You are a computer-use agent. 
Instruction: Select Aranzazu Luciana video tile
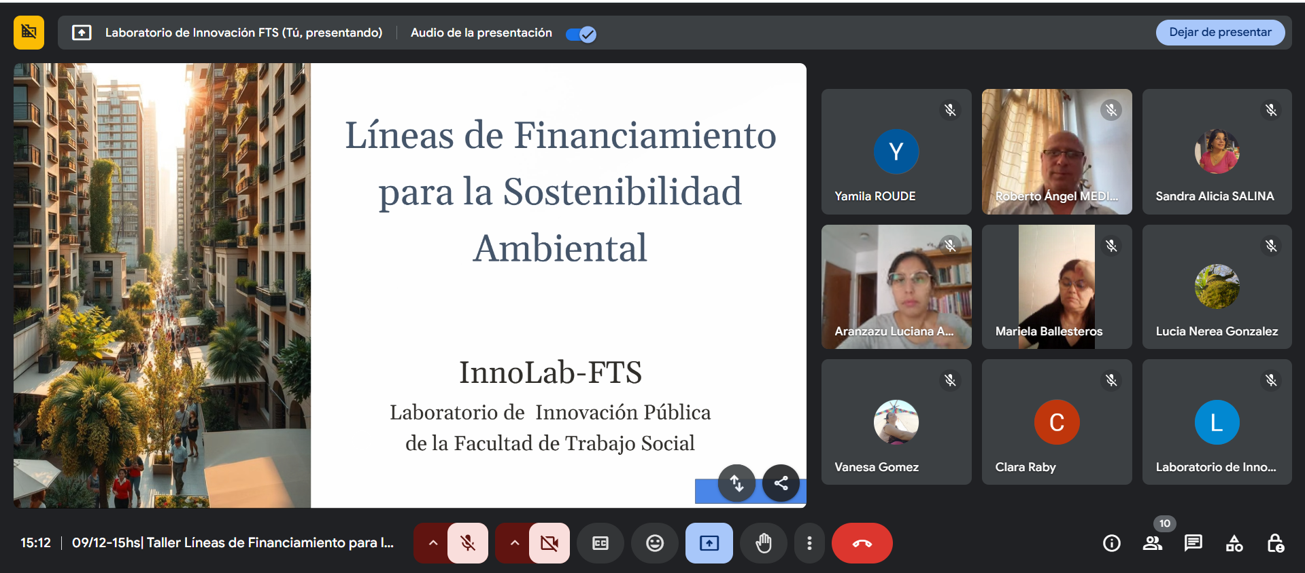[x=896, y=286]
